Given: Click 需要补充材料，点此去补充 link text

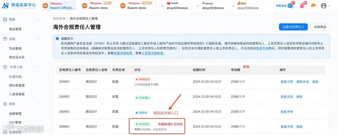Looking at the screenshot, I should (150, 129).
